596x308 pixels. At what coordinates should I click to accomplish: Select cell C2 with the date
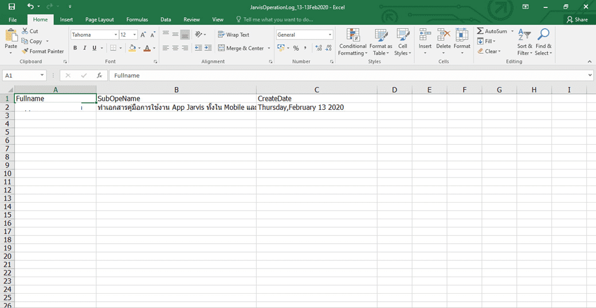click(316, 108)
